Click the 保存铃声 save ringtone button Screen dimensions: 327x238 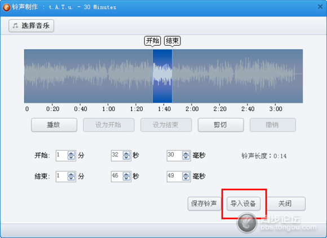click(x=204, y=204)
